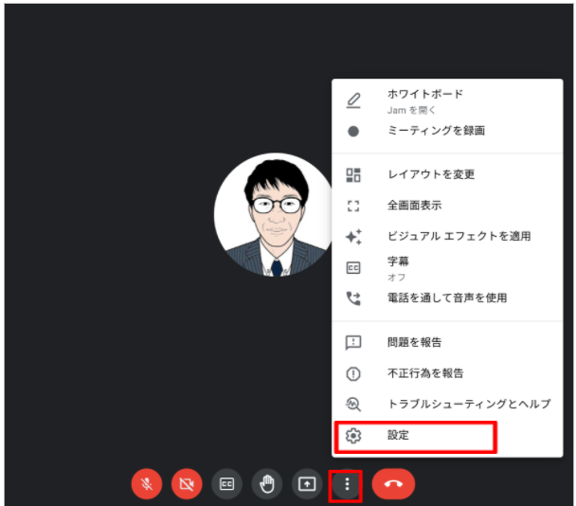Click the present screen icon

coord(307,484)
